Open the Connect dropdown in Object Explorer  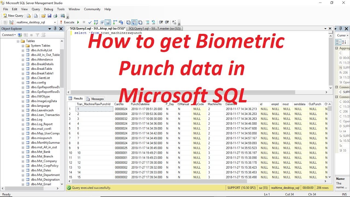9,35
